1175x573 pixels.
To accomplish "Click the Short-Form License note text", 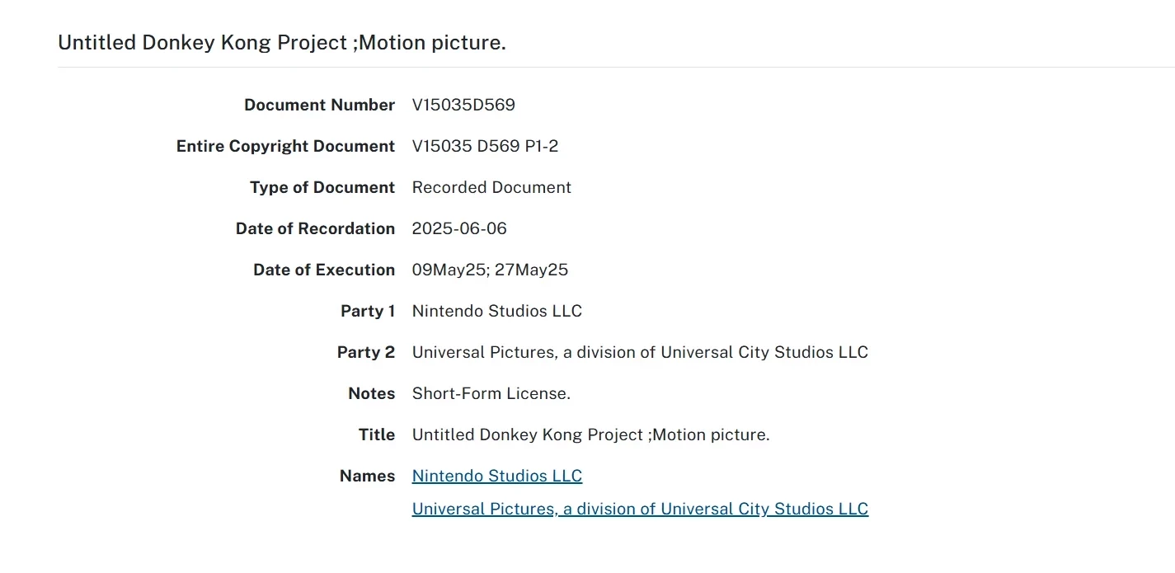I will [491, 393].
